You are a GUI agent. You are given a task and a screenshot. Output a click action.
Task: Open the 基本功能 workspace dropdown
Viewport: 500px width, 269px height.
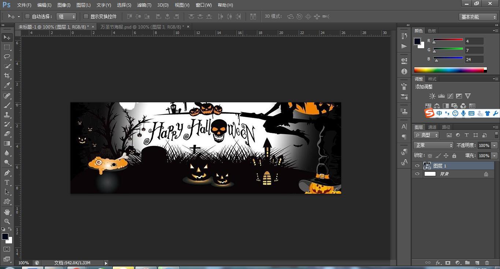click(478, 17)
